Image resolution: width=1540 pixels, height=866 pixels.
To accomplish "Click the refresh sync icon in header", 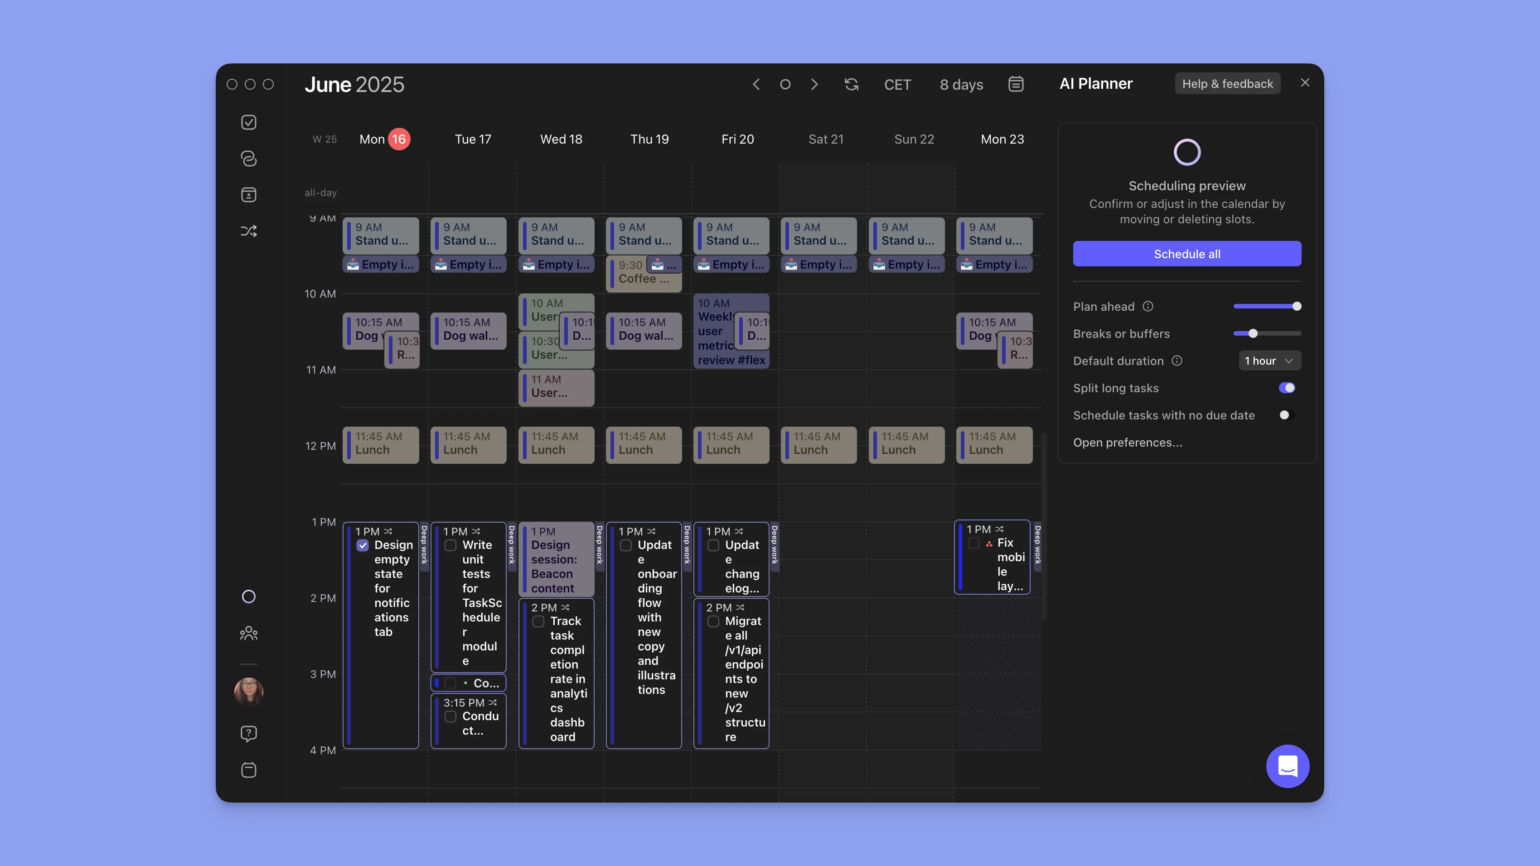I will (851, 84).
